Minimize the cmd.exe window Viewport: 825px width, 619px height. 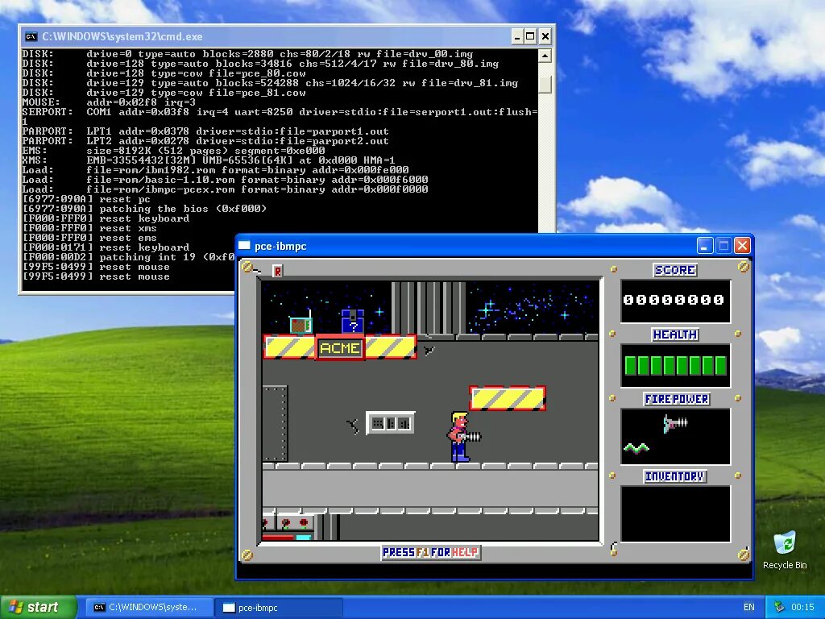point(516,36)
